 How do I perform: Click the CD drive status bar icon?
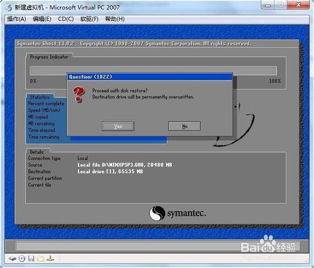point(22,259)
